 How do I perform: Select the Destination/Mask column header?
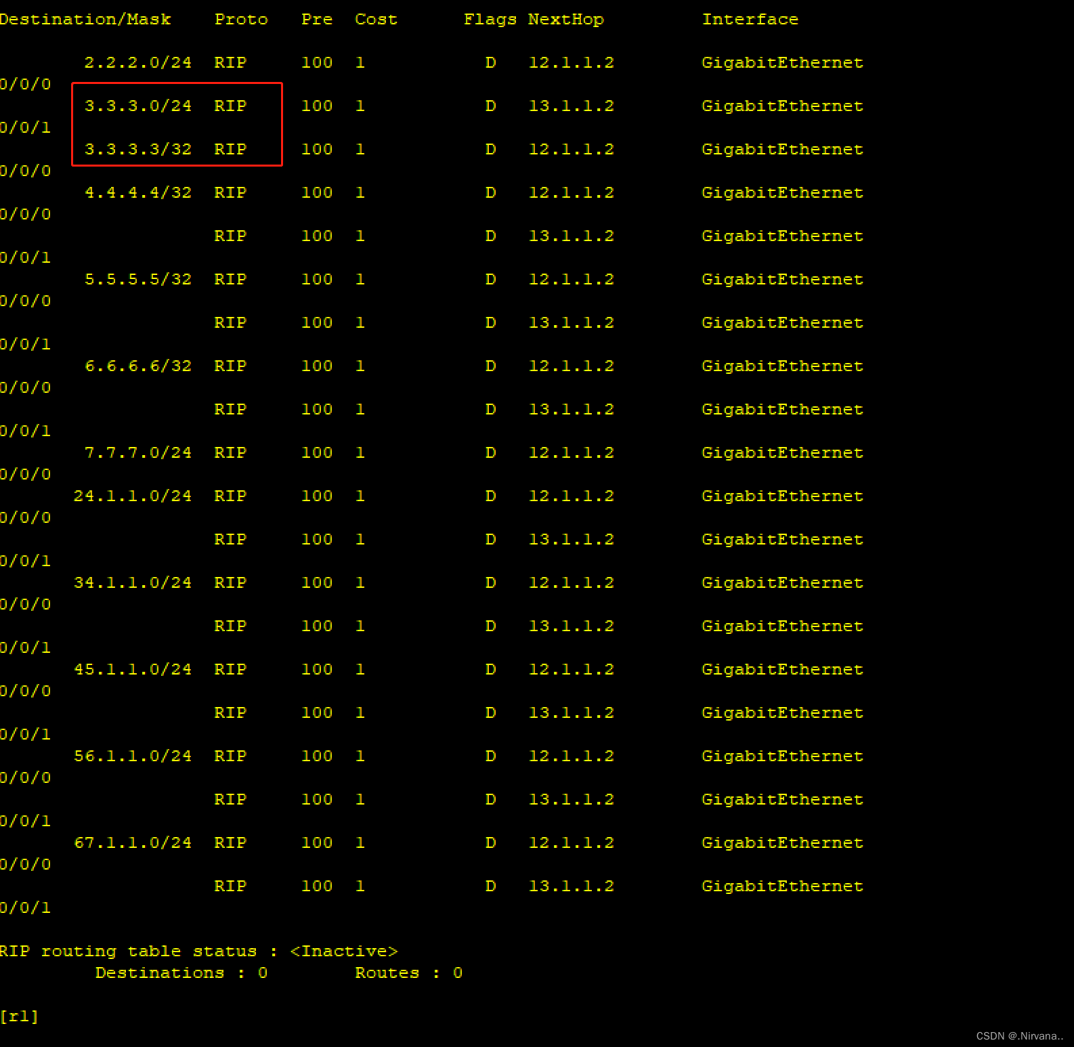pyautogui.click(x=85, y=20)
